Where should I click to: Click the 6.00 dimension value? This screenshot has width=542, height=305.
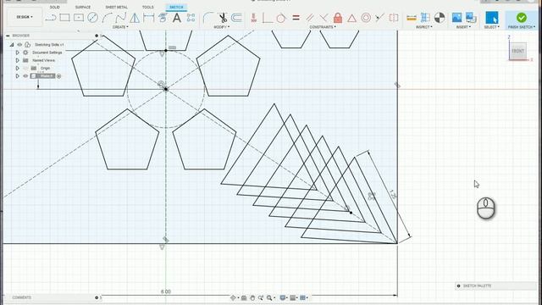tap(166, 291)
